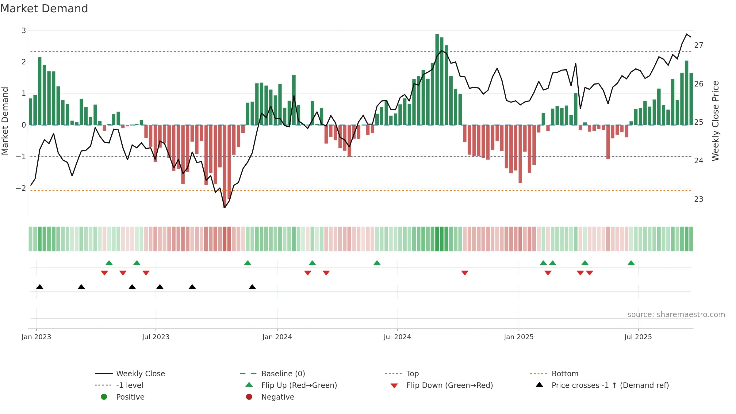This screenshot has height=414, width=736.
Task: Toggle the Top legend entry
Action: pyautogui.click(x=402, y=374)
